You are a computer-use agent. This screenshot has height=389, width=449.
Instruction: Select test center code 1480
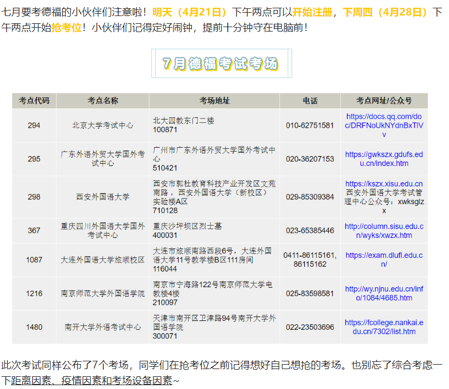(x=34, y=327)
